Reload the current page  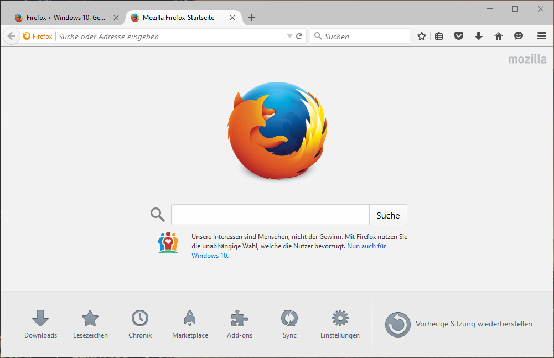[x=299, y=36]
